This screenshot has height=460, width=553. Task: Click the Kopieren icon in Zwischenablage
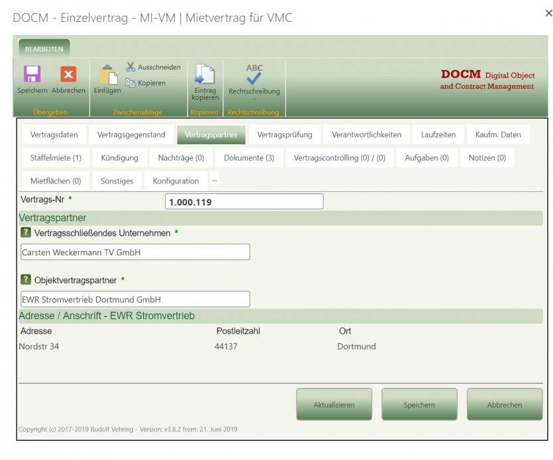[x=130, y=83]
